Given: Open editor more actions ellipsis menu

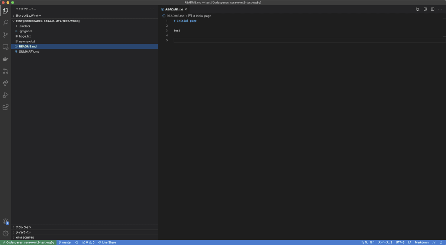Looking at the screenshot, I should 440,9.
